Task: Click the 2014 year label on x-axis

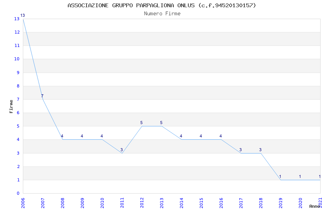Action: [x=181, y=202]
